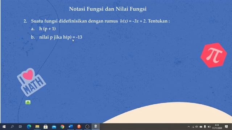This screenshot has height=130, width=232.
Task: Switch to Google Chrome in the taskbar
Action: point(62,127)
